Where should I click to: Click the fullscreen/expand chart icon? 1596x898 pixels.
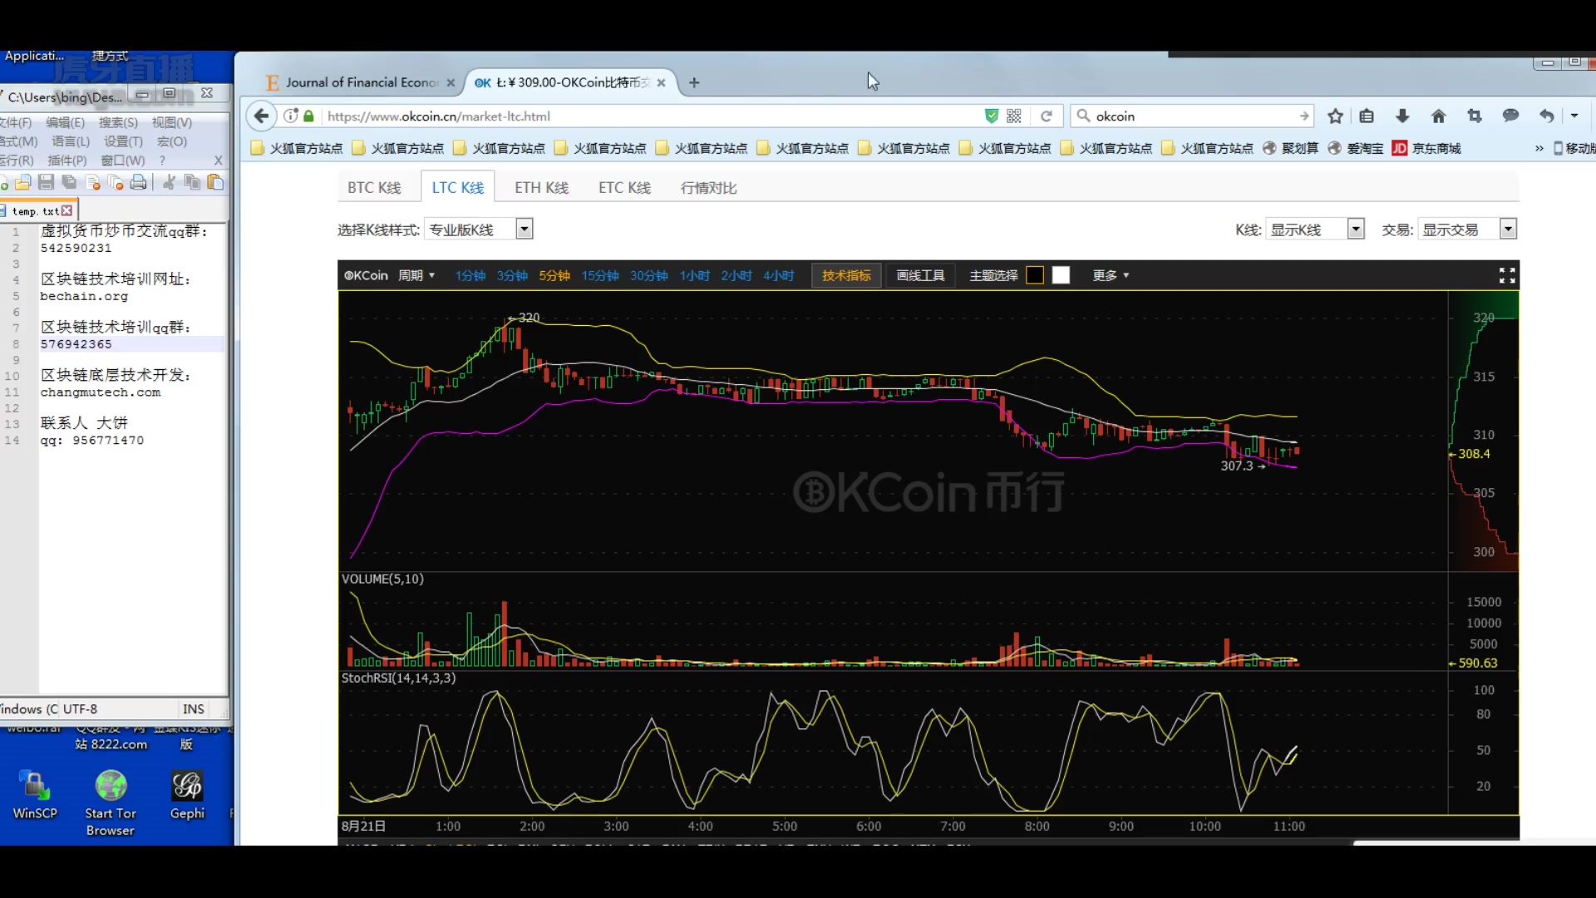coord(1507,275)
